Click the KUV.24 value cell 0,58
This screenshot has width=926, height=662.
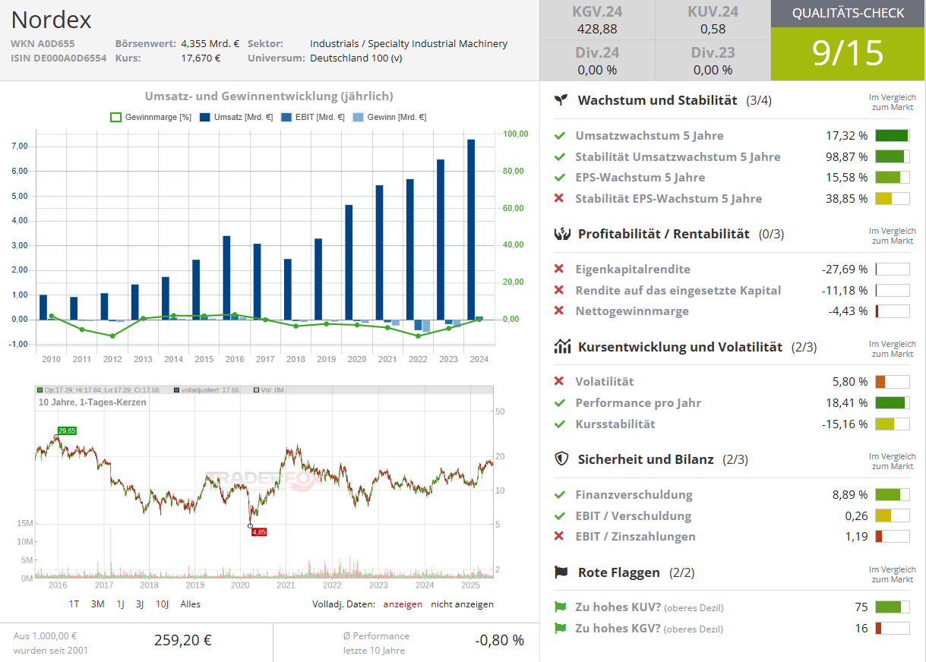point(713,29)
